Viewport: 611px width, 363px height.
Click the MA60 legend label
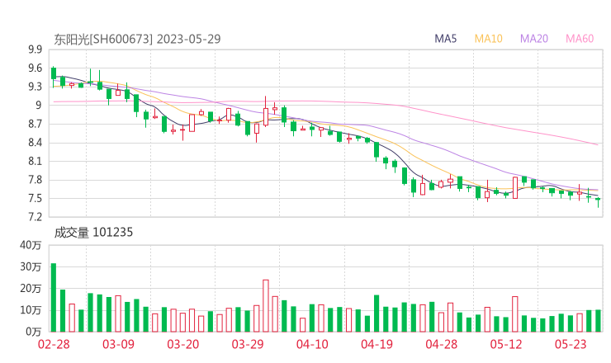(580, 39)
